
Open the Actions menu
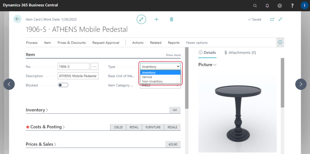[x=138, y=43]
